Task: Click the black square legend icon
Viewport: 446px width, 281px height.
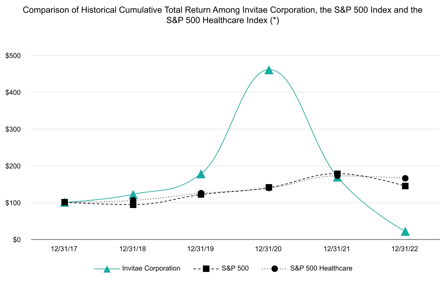Action: pyautogui.click(x=206, y=269)
